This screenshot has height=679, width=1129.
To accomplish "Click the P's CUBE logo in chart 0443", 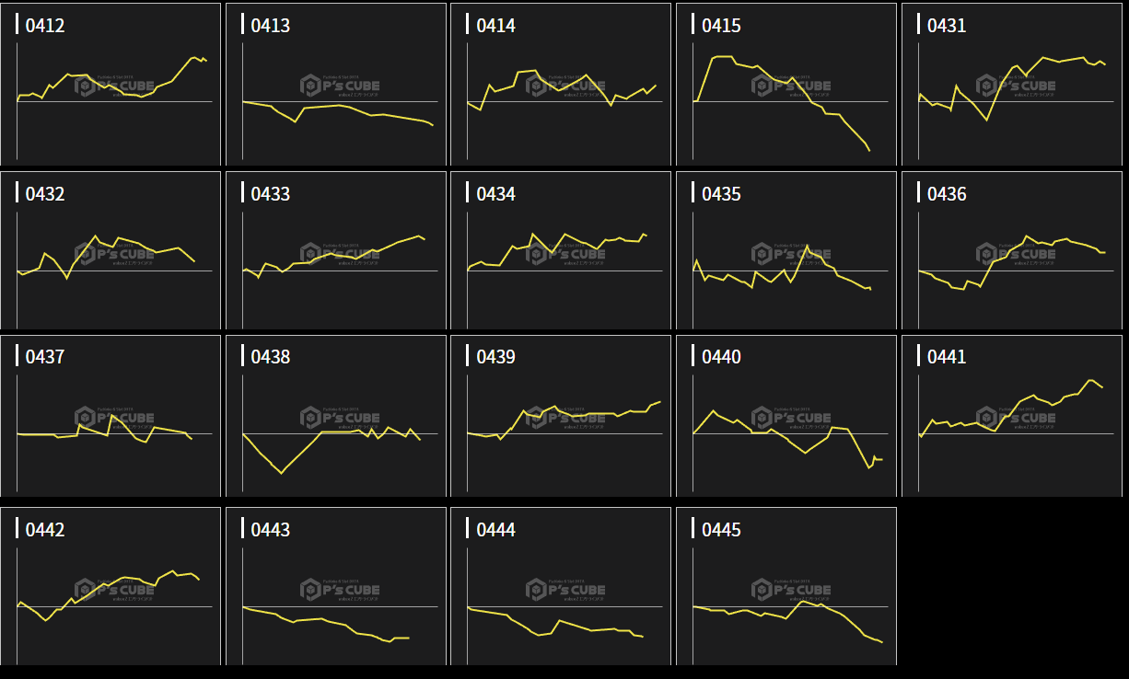I will [340, 589].
